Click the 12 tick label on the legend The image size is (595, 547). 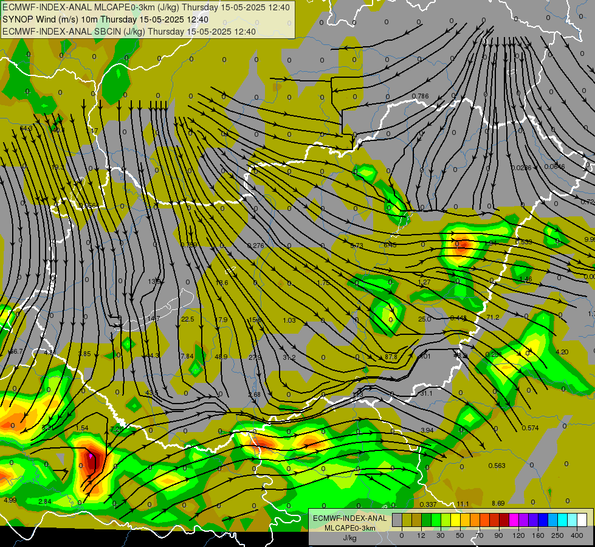(421, 535)
